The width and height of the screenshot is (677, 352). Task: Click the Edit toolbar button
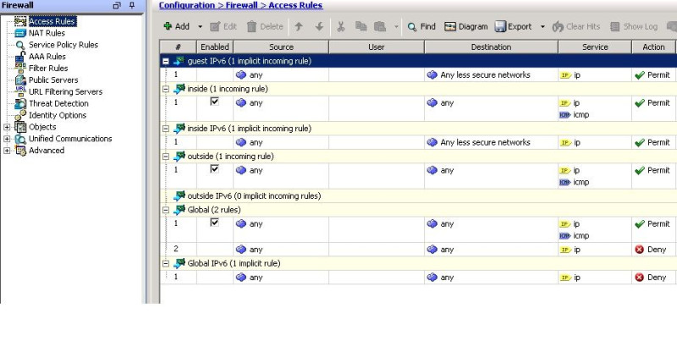[223, 26]
